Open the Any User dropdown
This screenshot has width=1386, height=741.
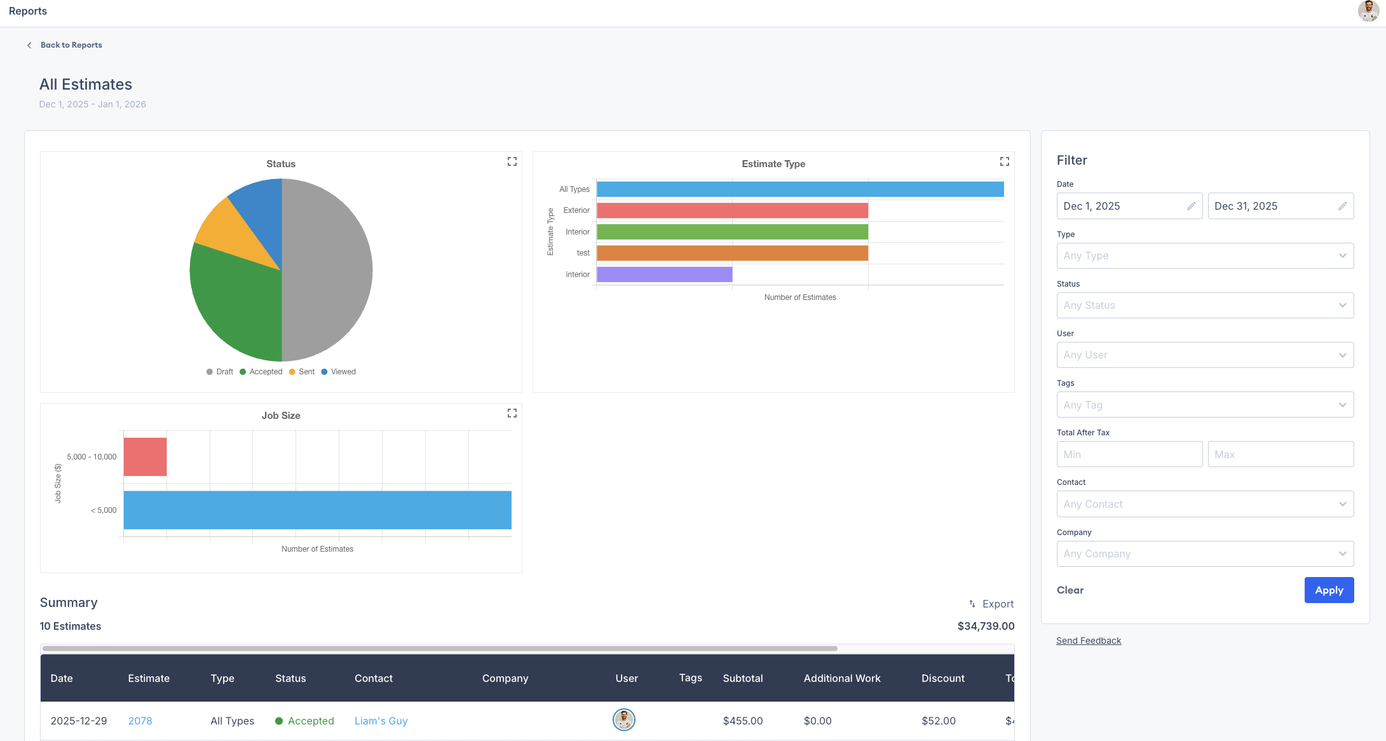(1205, 355)
